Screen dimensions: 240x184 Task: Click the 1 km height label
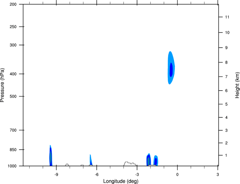tap(226, 155)
